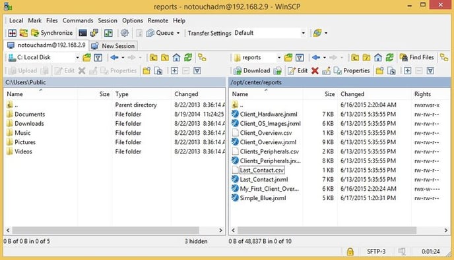Image resolution: width=454 pixels, height=260 pixels.
Task: Open the New Session tab
Action: [x=113, y=46]
